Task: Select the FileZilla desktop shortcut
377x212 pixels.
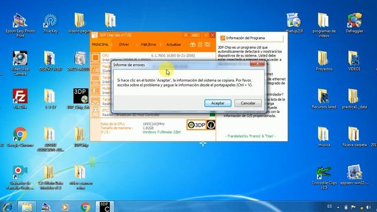Action: (x=20, y=98)
